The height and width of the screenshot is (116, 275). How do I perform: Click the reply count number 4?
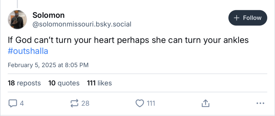(22, 103)
